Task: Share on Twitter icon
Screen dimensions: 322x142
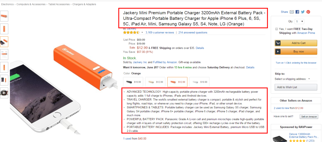Action: [303, 12]
